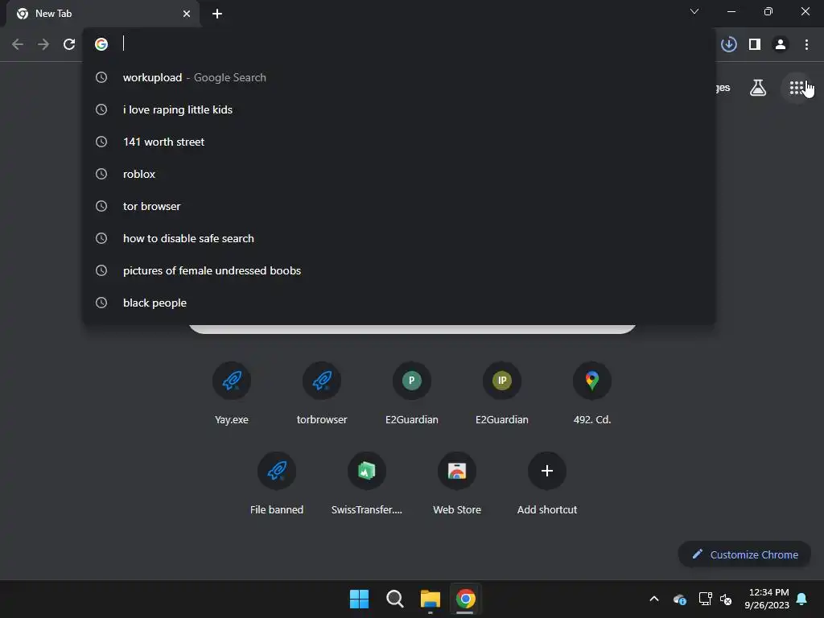Viewport: 824px width, 618px height.
Task: Select the workupload Google Search suggestion
Action: pos(399,78)
